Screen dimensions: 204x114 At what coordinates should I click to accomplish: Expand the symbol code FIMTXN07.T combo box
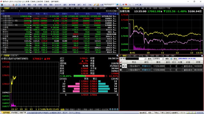[x=115, y=5]
